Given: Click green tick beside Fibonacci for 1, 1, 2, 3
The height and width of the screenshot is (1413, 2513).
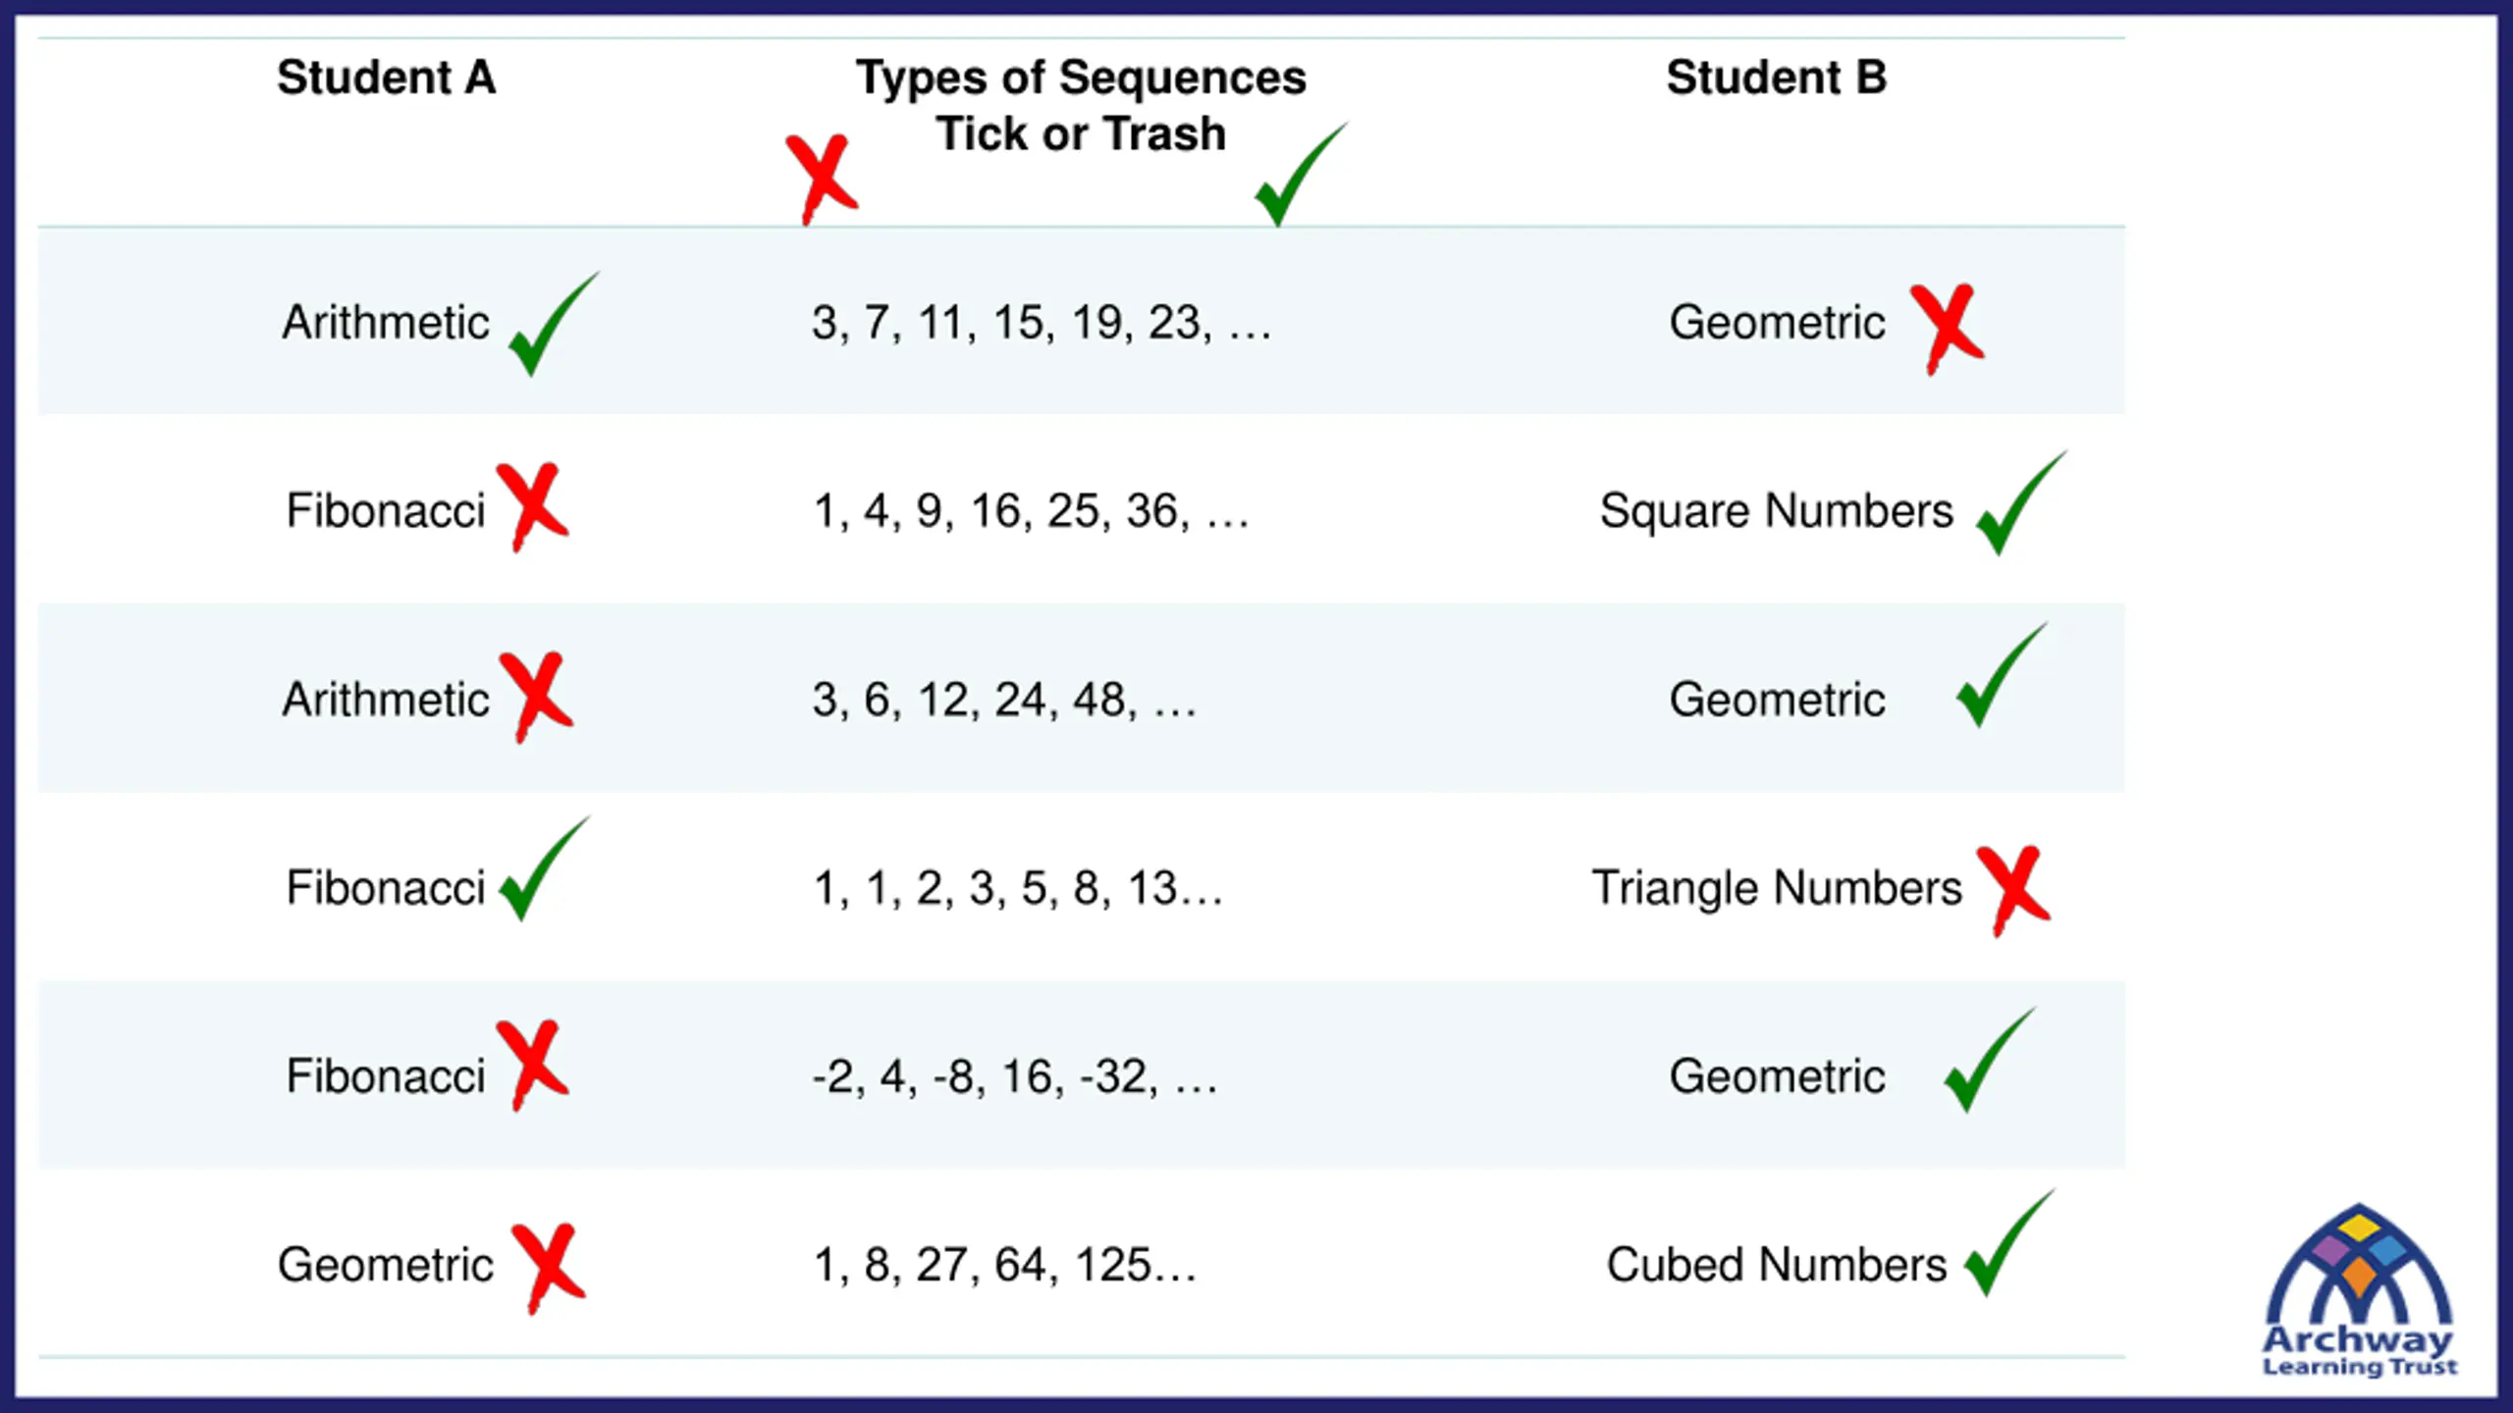Looking at the screenshot, I should click(545, 868).
